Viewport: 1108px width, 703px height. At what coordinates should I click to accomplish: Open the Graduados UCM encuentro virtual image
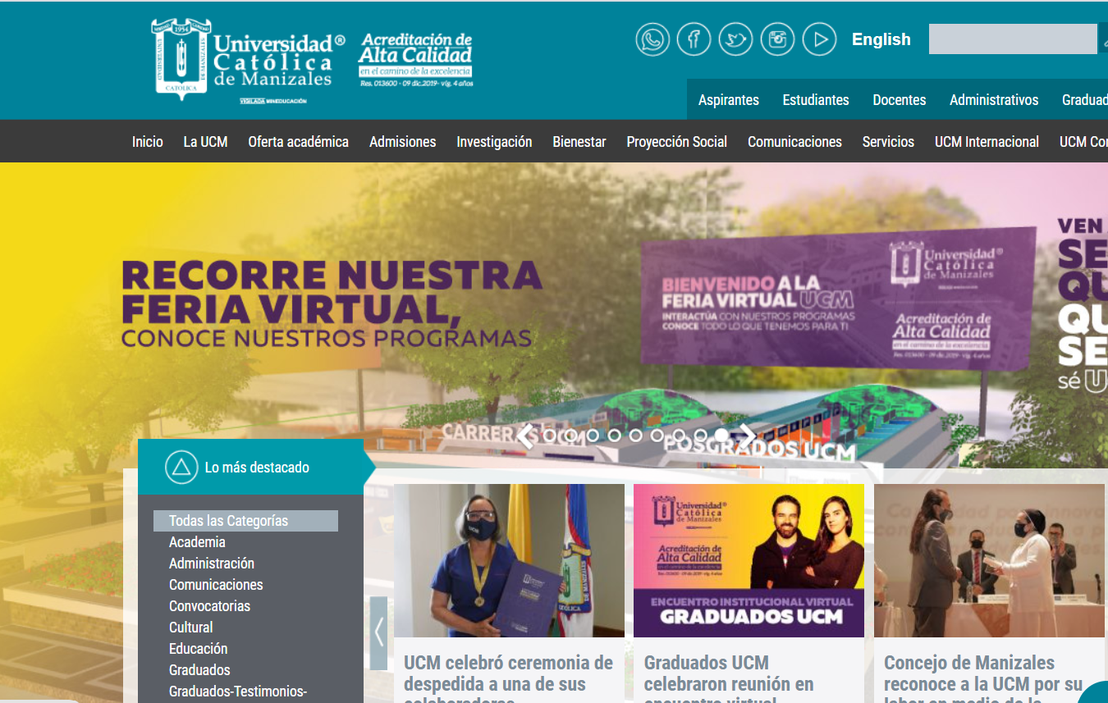point(749,560)
